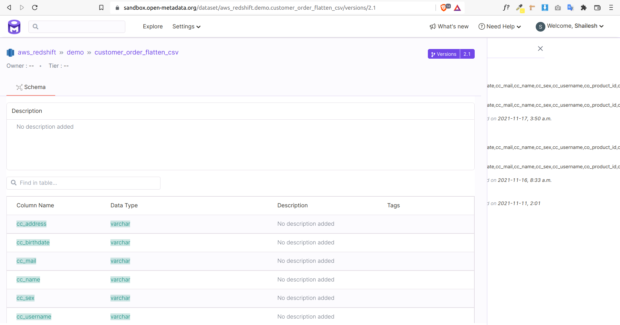
Task: Bookmark this page with bookmark icon
Action: [x=101, y=7]
